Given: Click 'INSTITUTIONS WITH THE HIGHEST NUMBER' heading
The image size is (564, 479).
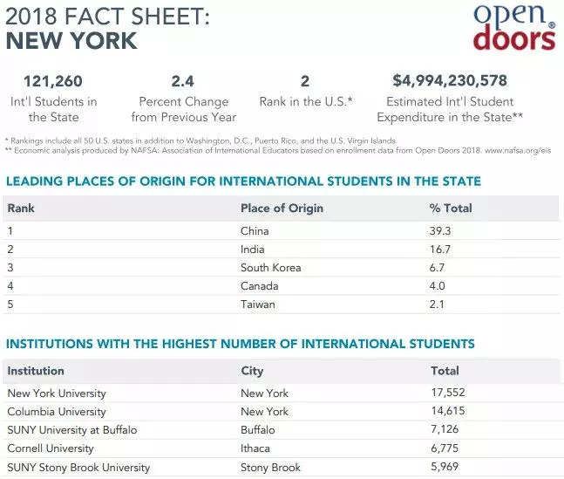Looking at the screenshot, I should pos(241,344).
